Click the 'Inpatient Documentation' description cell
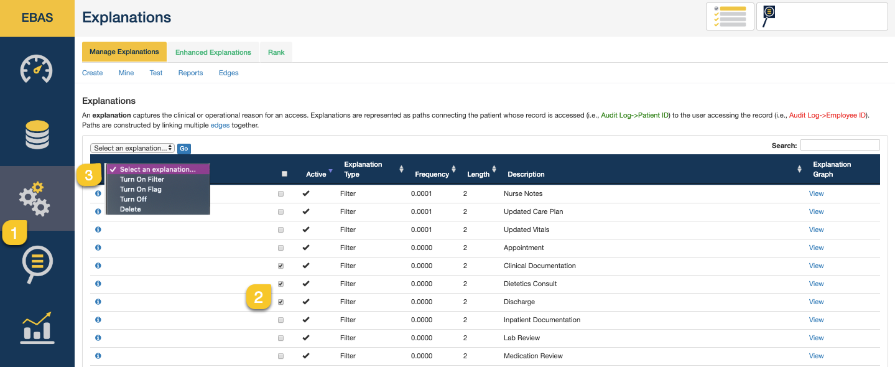This screenshot has height=367, width=895. click(542, 320)
